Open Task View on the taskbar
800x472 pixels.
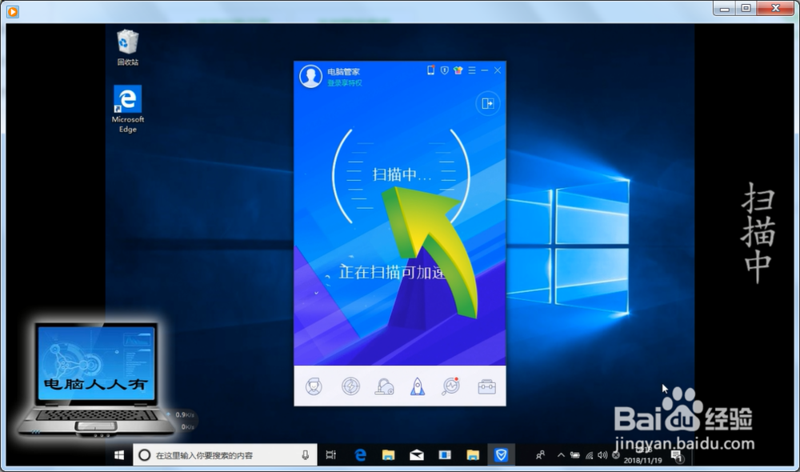tap(331, 454)
